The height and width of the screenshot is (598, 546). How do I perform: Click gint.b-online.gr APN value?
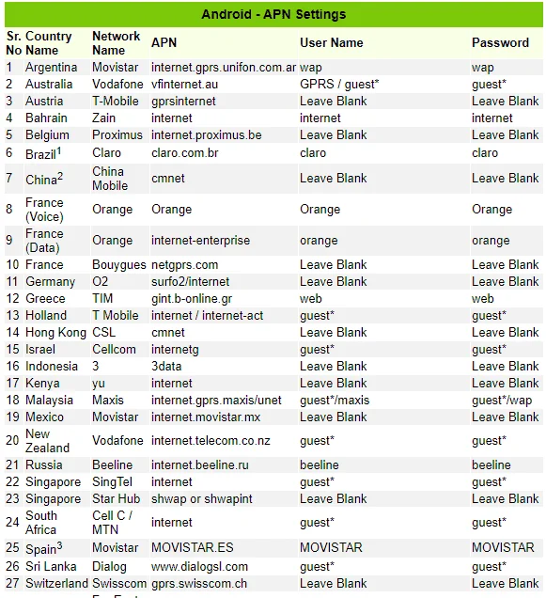(192, 299)
